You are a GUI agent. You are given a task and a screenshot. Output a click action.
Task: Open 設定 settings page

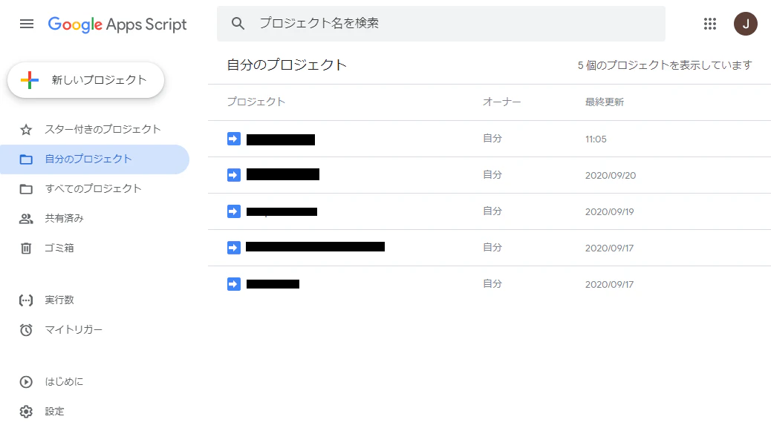coord(94,411)
